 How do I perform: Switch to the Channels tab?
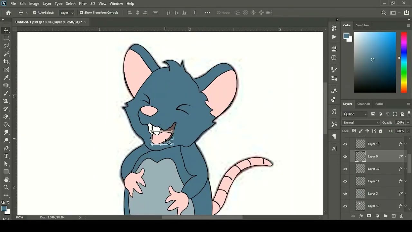coord(364,104)
